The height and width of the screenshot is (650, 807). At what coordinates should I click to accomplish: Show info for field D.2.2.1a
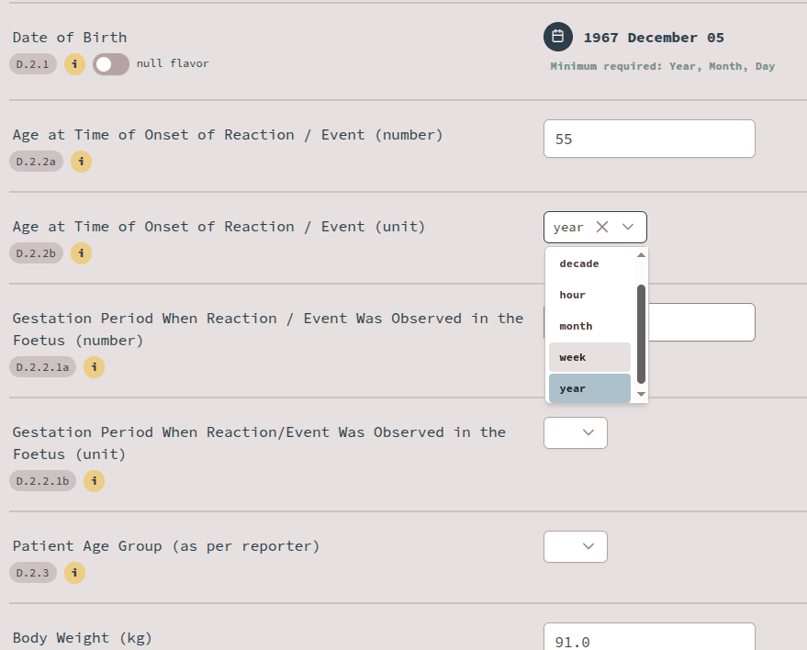(x=95, y=367)
